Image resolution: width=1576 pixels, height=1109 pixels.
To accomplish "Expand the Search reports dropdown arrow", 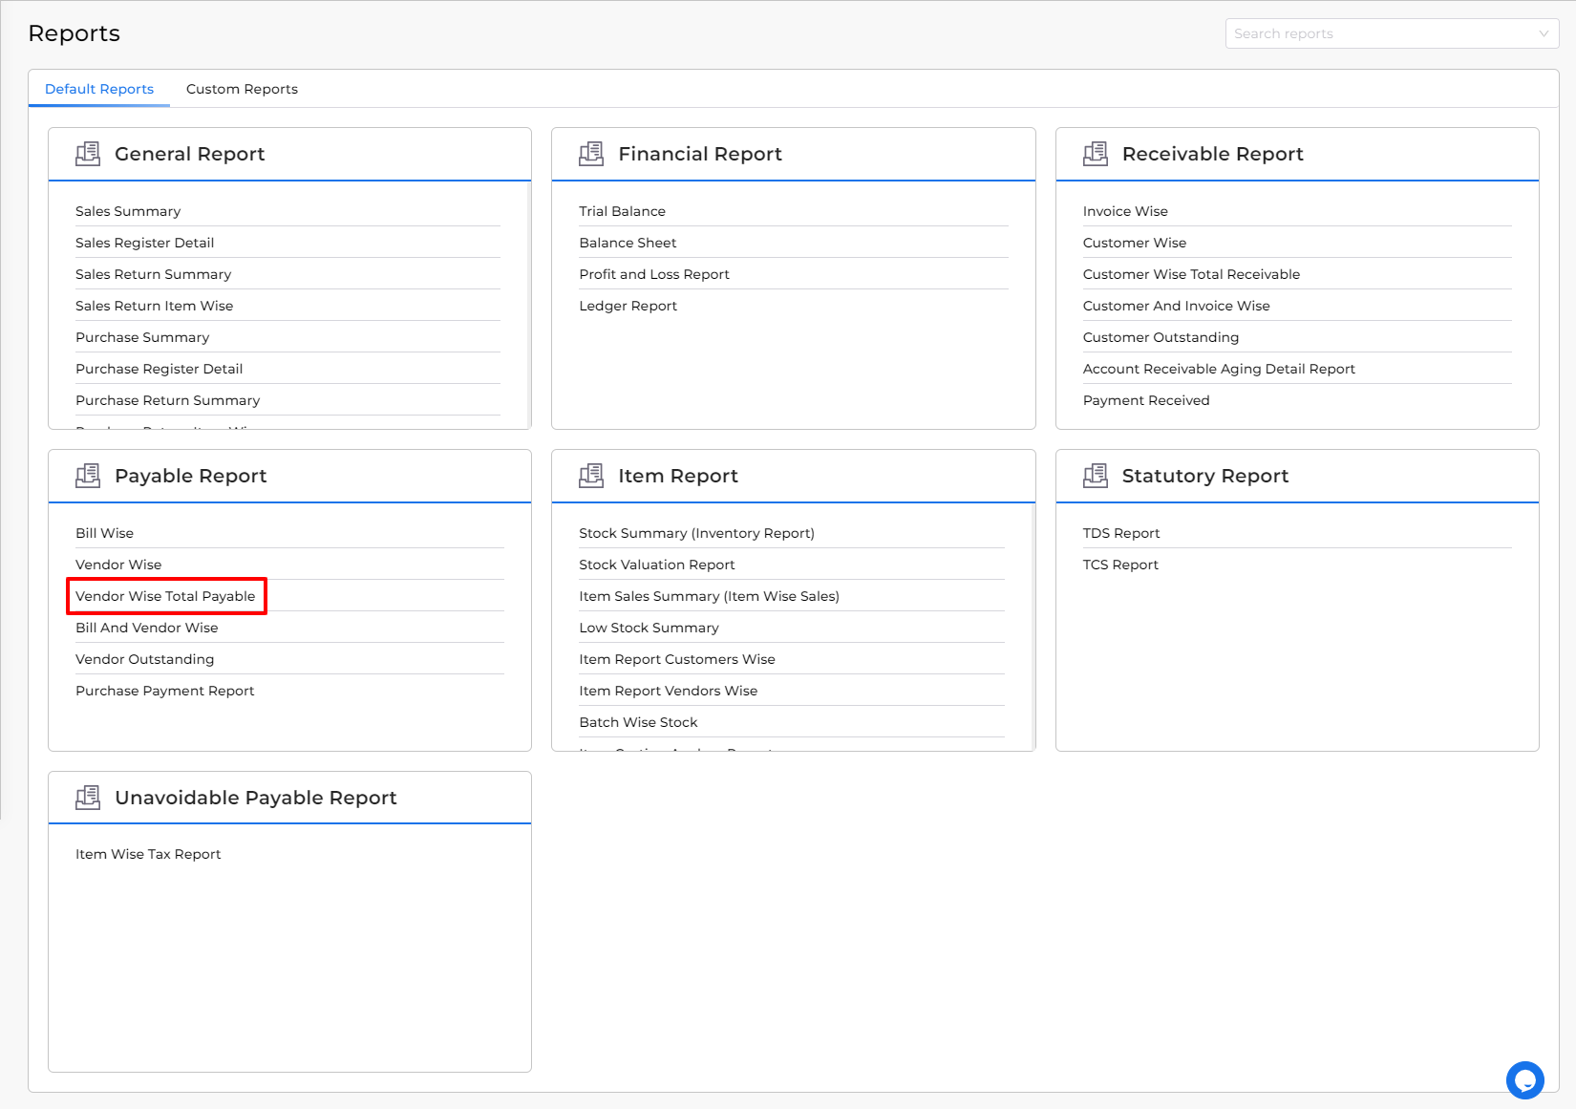I will (1543, 33).
